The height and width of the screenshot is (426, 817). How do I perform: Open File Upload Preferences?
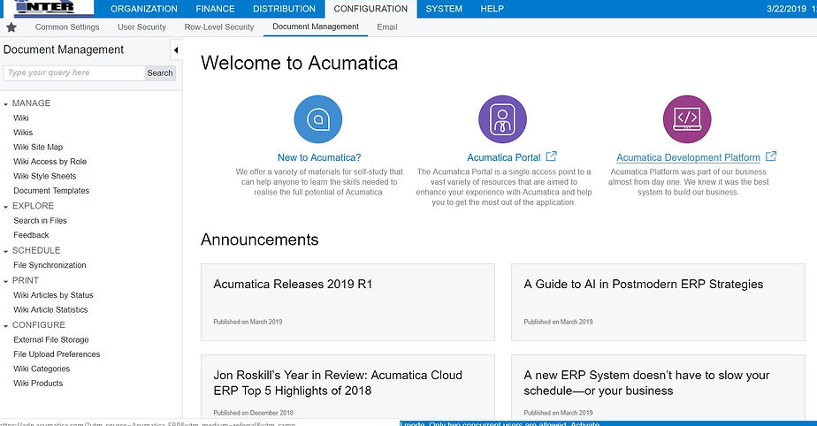(x=57, y=354)
